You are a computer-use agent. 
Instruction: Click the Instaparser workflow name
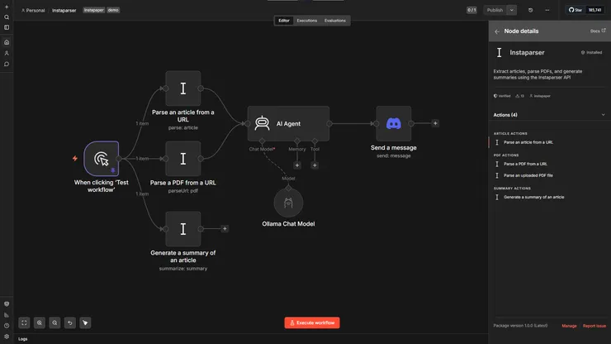click(x=64, y=11)
